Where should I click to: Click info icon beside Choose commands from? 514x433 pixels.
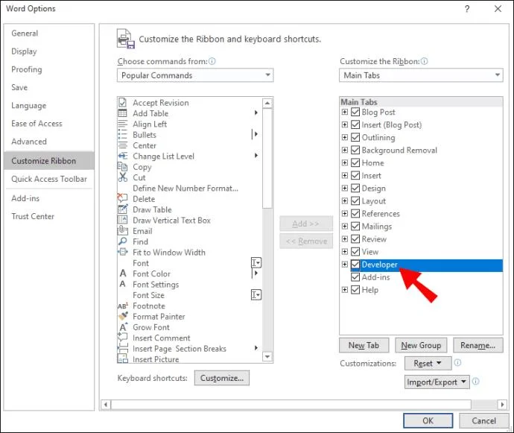pyautogui.click(x=212, y=61)
